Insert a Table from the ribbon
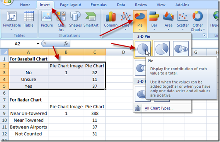This screenshot has height=142, width=220. (29, 19)
